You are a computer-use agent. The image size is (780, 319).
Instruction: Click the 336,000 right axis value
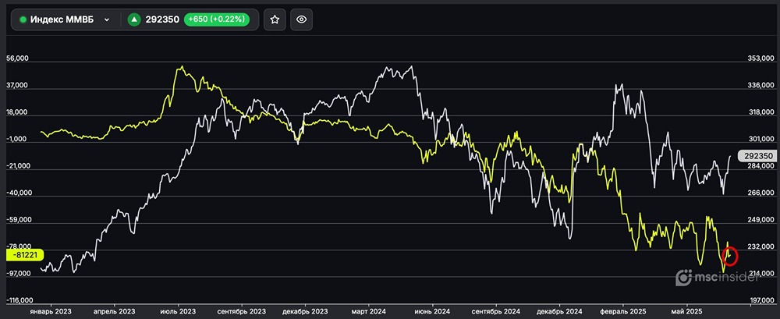point(761,86)
